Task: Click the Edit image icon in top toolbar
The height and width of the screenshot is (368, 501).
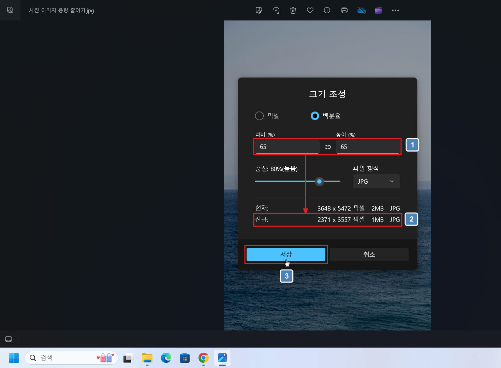Action: coord(259,10)
